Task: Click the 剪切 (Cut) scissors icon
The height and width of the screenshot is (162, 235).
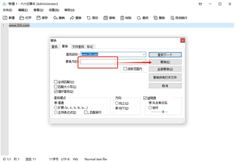Action: pos(89,18)
